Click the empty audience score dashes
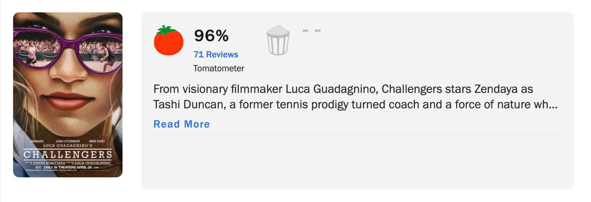591x202 pixels. (x=311, y=30)
